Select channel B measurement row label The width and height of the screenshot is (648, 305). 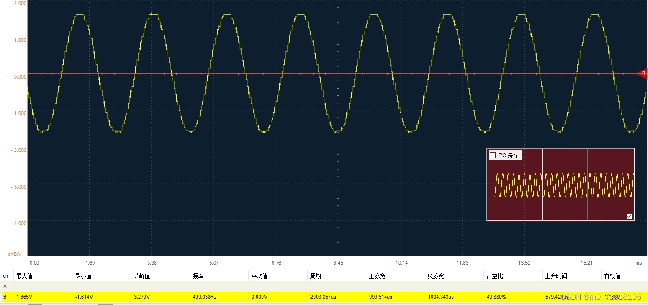(x=5, y=297)
